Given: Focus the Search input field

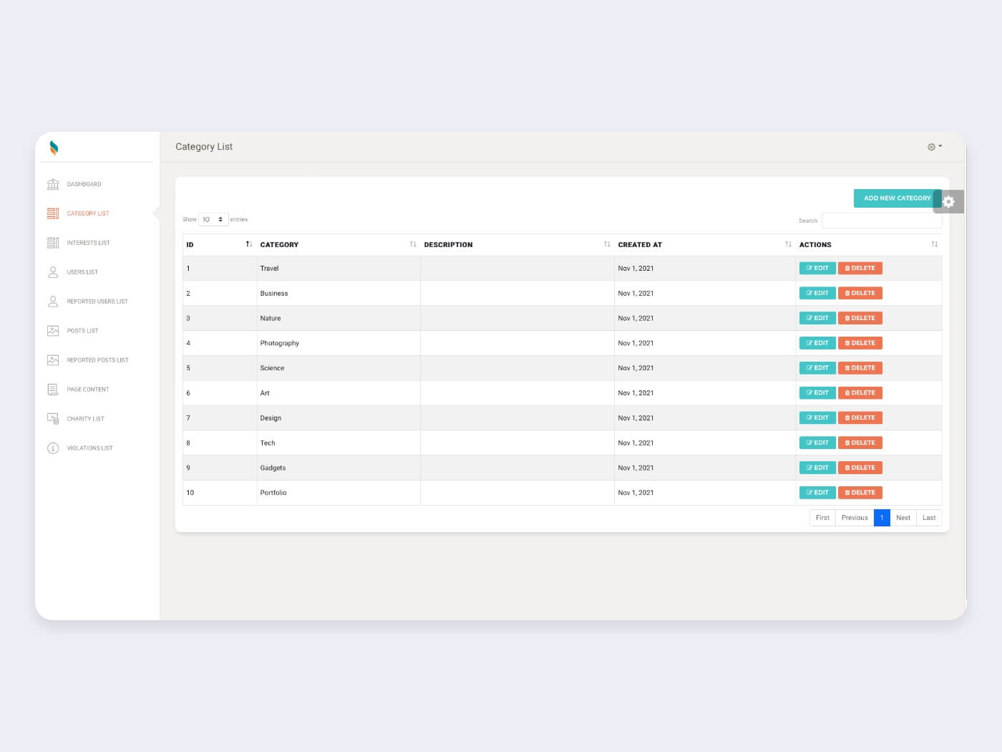Looking at the screenshot, I should [882, 221].
